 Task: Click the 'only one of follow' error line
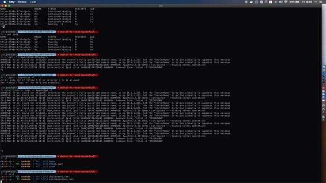(40, 80)
